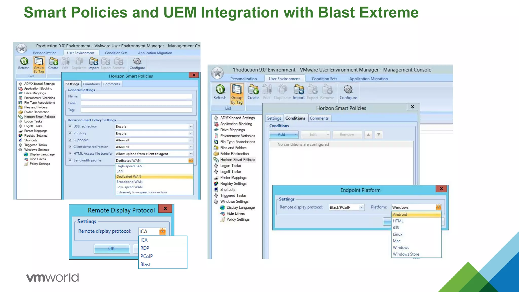Select Linux from Platform list

click(416, 234)
